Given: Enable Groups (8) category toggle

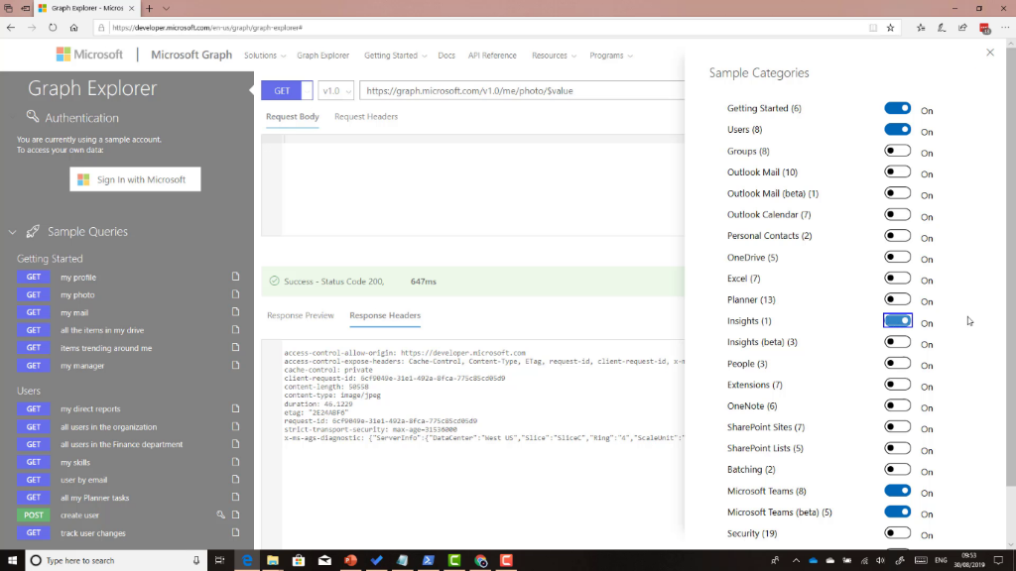Looking at the screenshot, I should pos(897,151).
